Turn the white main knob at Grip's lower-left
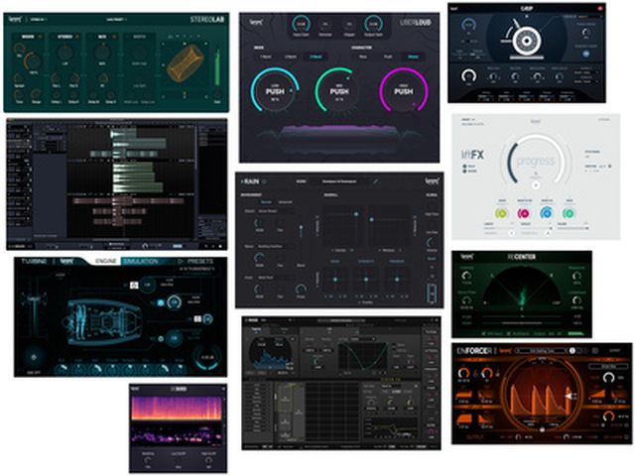 tap(469, 75)
